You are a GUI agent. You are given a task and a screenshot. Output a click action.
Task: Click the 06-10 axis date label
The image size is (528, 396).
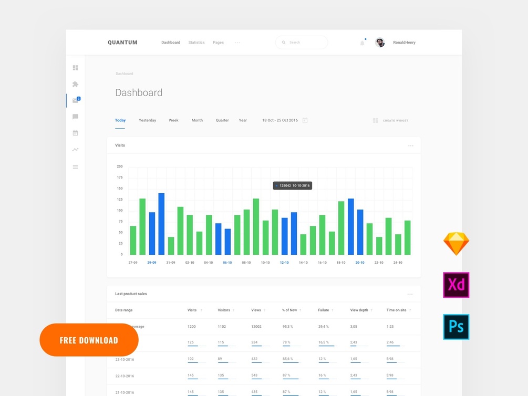[227, 263]
